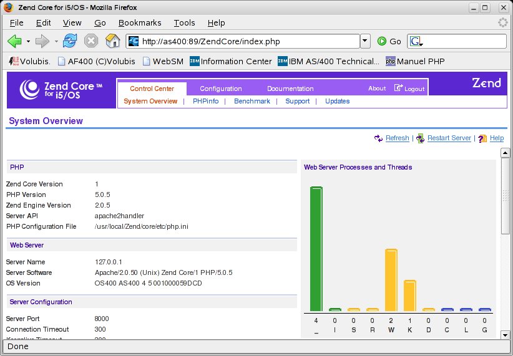Switch to the Control Center tab
This screenshot has width=513, height=356.
(152, 89)
